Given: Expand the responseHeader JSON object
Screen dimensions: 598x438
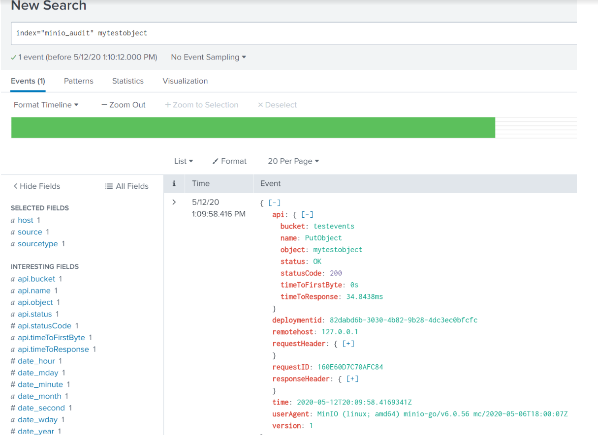Looking at the screenshot, I should pos(352,379).
